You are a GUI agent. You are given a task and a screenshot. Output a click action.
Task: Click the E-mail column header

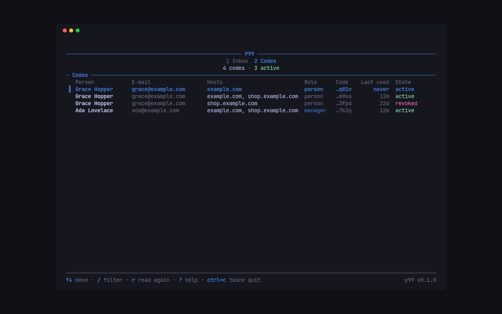[x=141, y=82]
